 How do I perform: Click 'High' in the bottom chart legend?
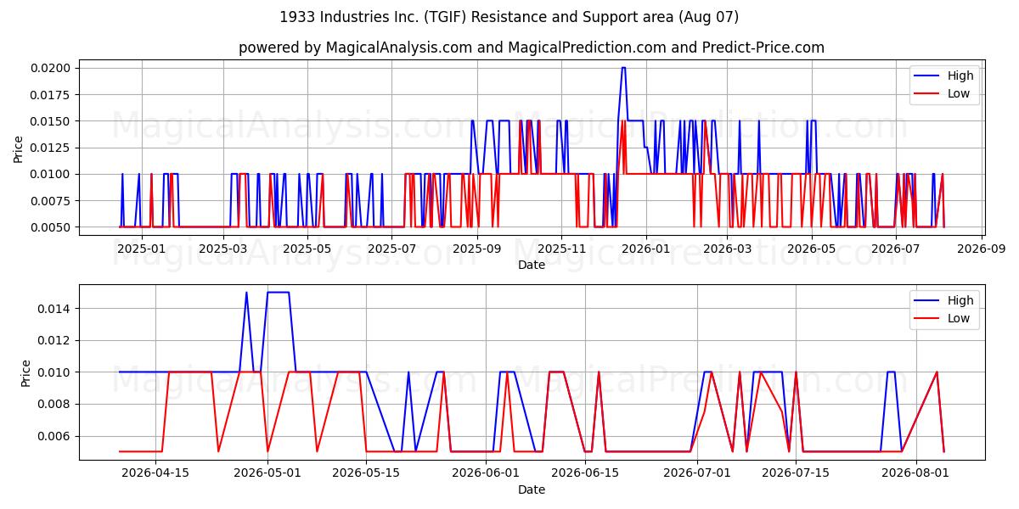coord(960,300)
